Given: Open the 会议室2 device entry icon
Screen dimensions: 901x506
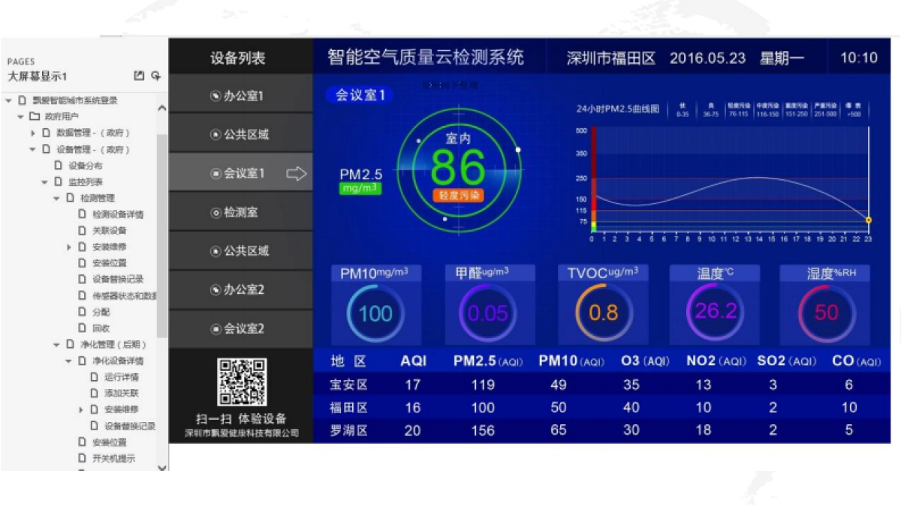Looking at the screenshot, I should click(x=215, y=328).
